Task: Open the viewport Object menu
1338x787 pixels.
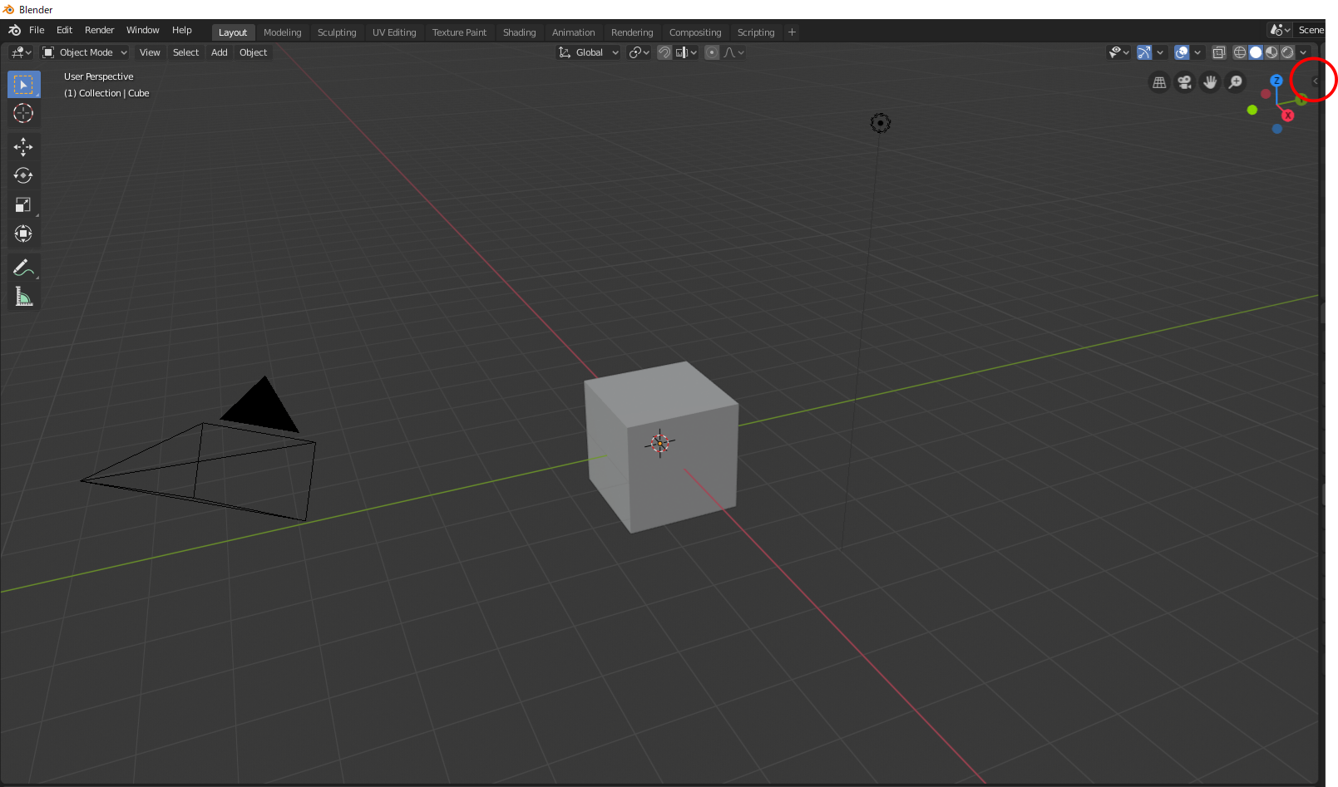Action: click(x=253, y=52)
